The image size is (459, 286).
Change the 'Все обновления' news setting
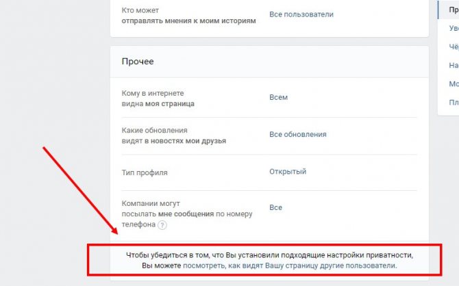pyautogui.click(x=297, y=134)
